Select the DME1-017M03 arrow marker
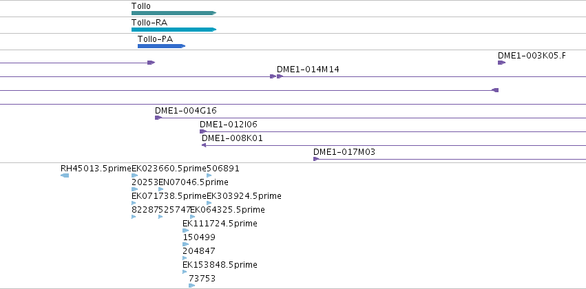 [316, 159]
